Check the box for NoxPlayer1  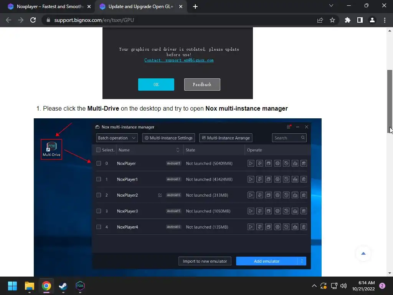[x=99, y=179]
